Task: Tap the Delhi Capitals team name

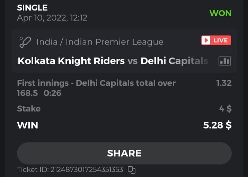Action: 174,61
